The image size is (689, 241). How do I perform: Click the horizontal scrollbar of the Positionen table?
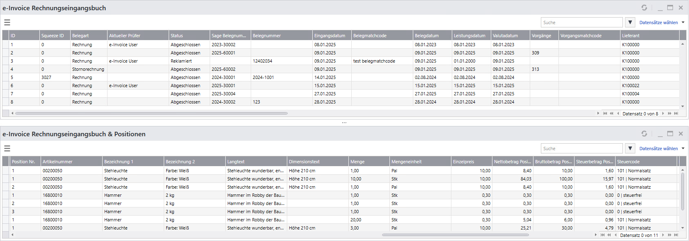click(x=456, y=235)
